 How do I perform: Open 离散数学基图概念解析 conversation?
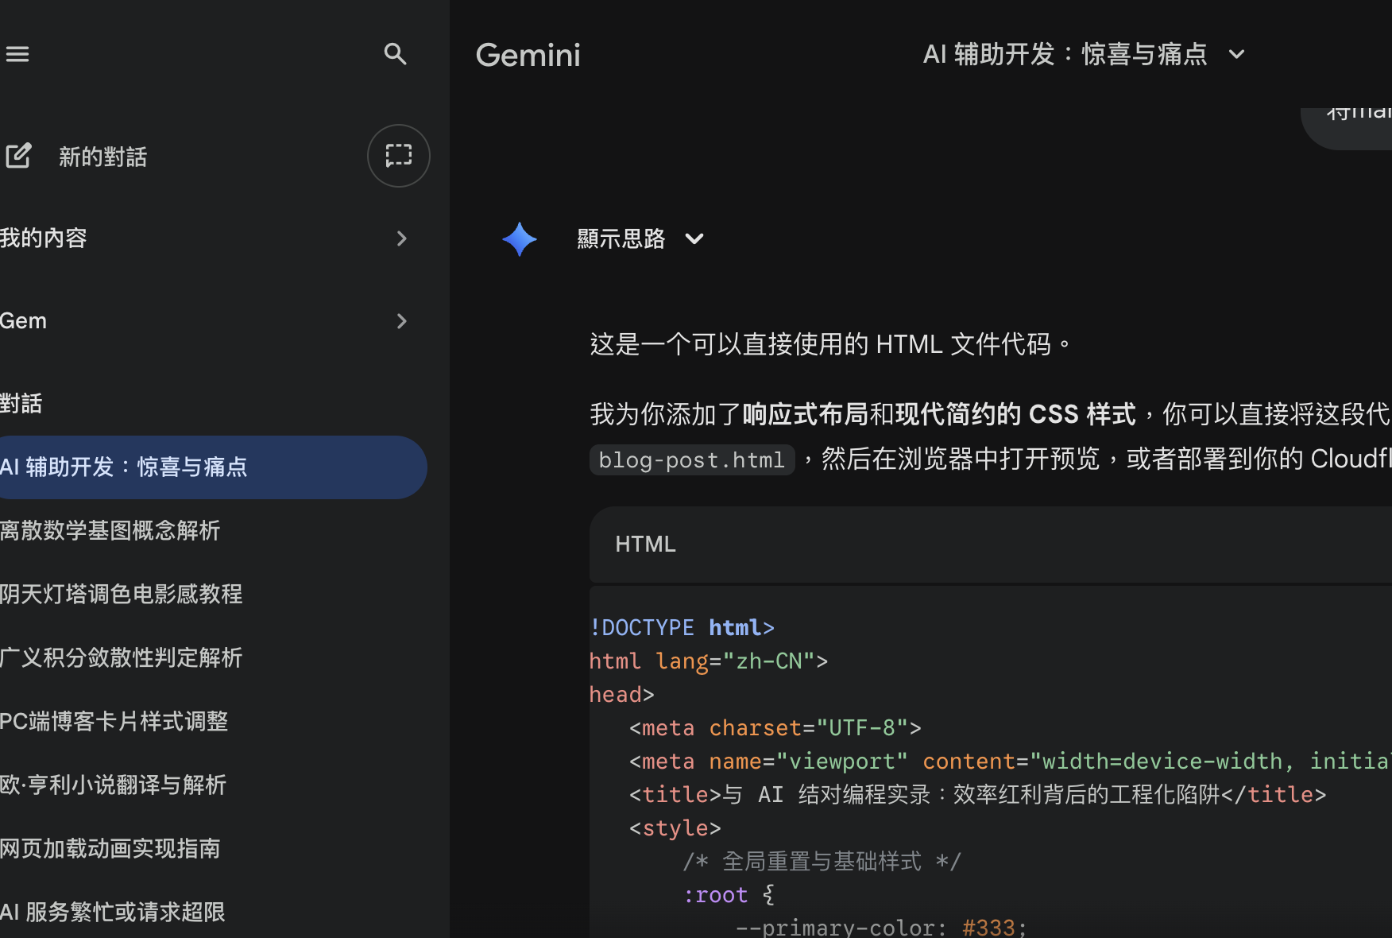coord(110,531)
